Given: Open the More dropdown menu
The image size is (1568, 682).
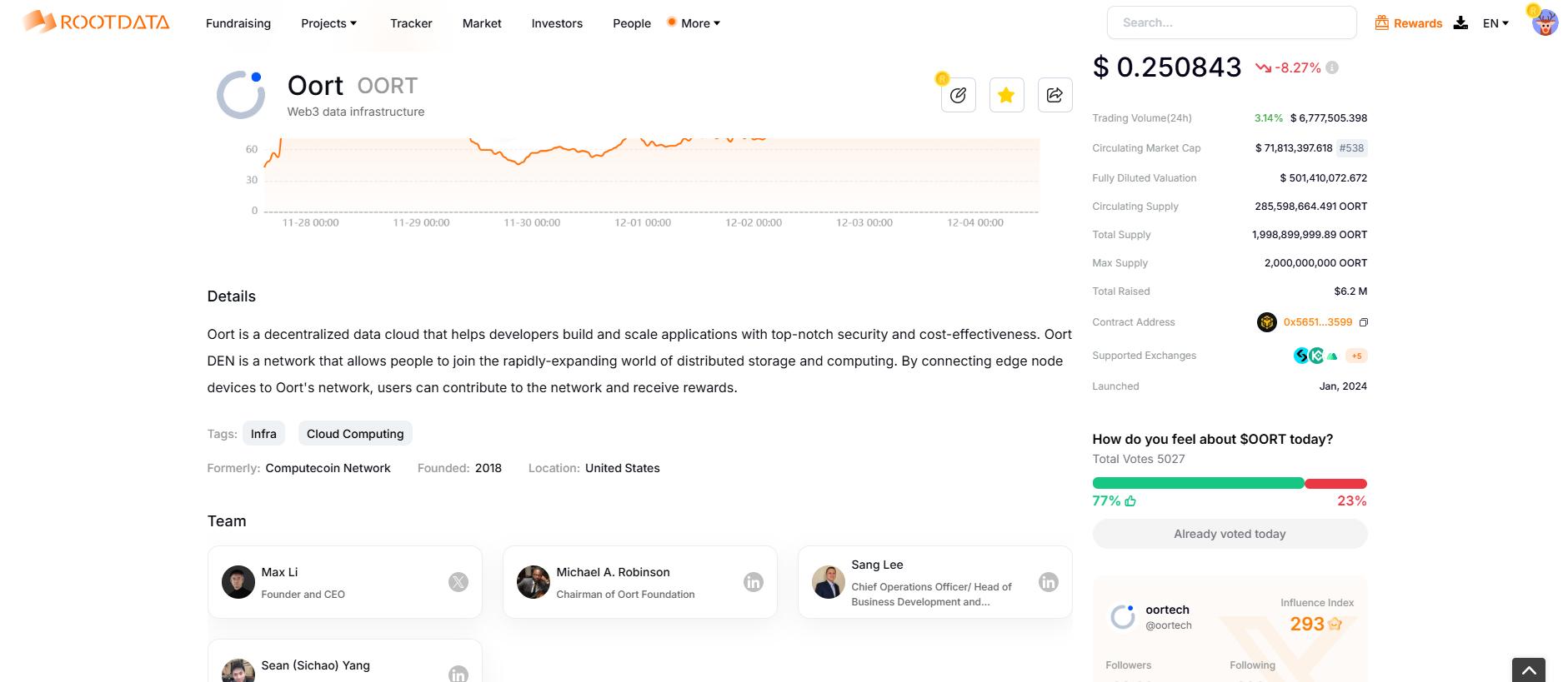Looking at the screenshot, I should pyautogui.click(x=700, y=23).
